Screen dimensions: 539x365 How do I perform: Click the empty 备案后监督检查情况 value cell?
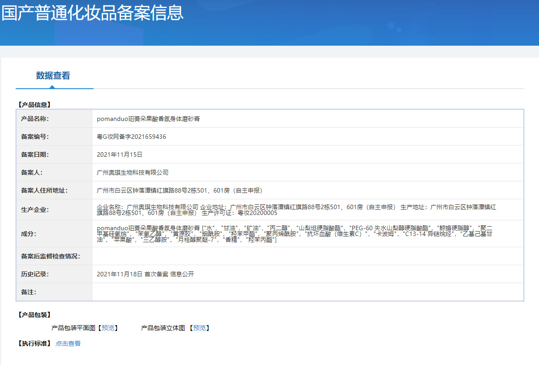(307, 256)
